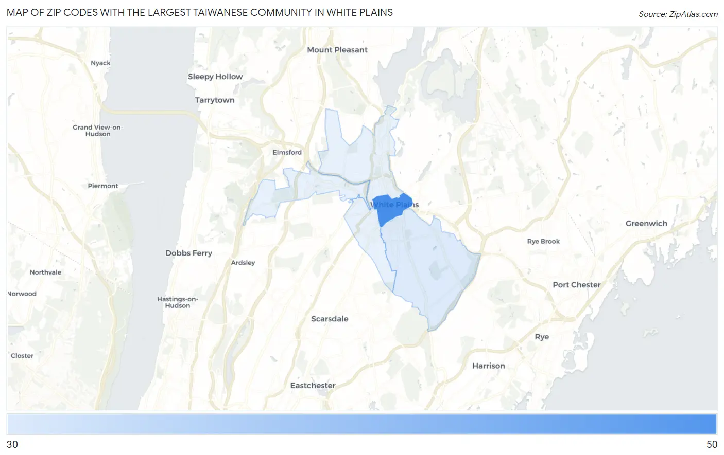The width and height of the screenshot is (724, 455).
Task: Click the legend maximum value 50
Action: [712, 445]
